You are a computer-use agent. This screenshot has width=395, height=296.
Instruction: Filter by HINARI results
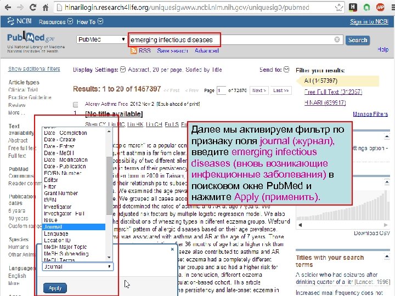tap(325, 103)
